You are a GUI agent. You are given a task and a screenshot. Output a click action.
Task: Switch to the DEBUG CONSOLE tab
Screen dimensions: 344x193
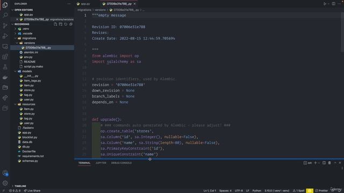tap(121, 163)
